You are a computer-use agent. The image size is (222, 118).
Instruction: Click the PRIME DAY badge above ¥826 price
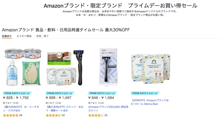point(17,93)
